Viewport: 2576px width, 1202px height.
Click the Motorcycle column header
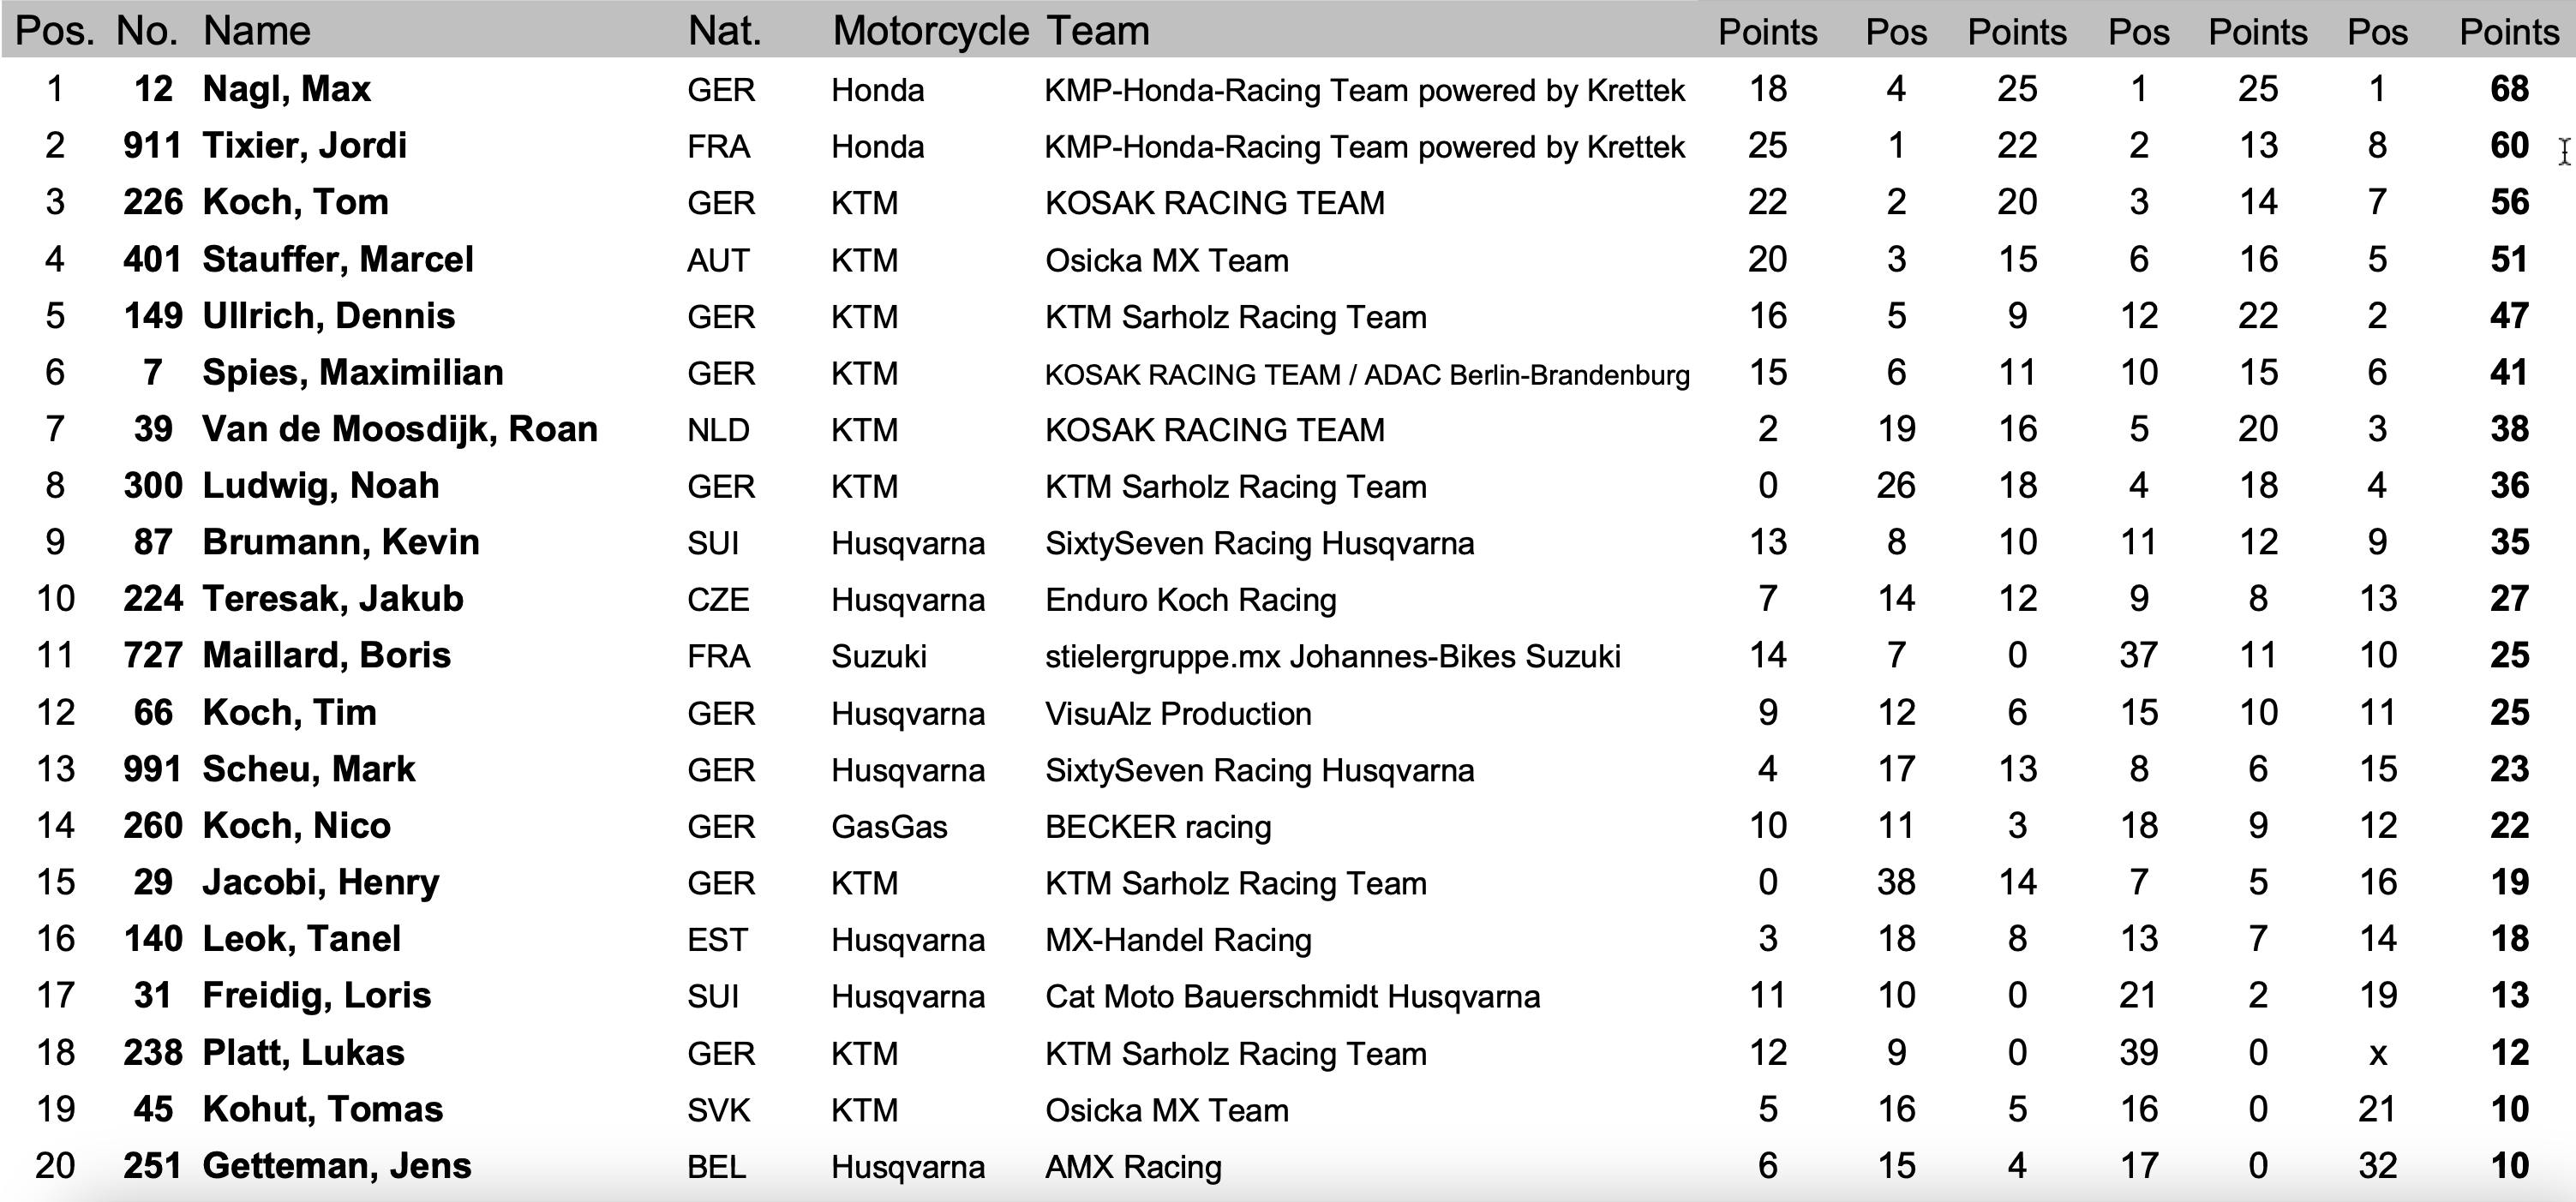click(930, 31)
